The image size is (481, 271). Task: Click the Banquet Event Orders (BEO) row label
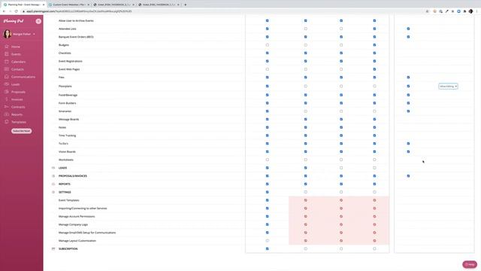(76, 37)
